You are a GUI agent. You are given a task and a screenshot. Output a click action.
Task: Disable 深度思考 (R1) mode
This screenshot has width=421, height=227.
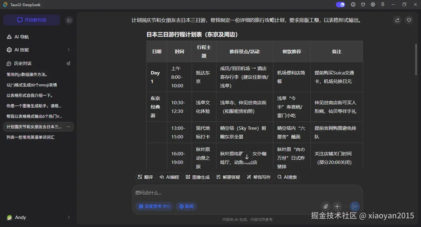coord(154,206)
